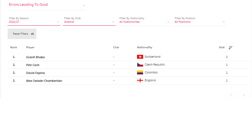Open the Filter By Season dropdown
This screenshot has width=252, height=124.
click(x=34, y=20)
